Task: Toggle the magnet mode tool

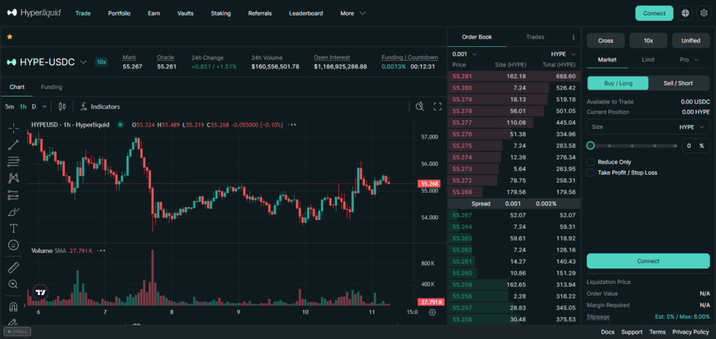Action: (14, 306)
